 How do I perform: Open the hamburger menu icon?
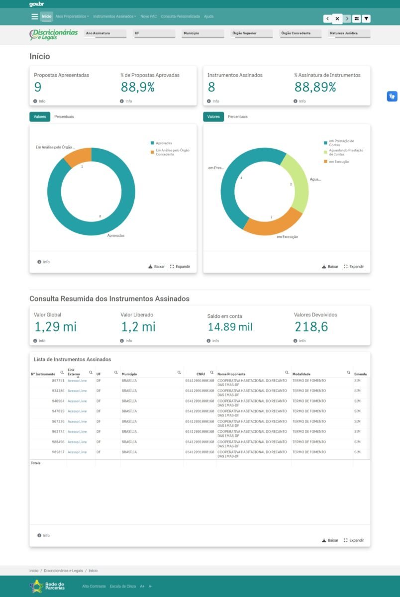(34, 16)
